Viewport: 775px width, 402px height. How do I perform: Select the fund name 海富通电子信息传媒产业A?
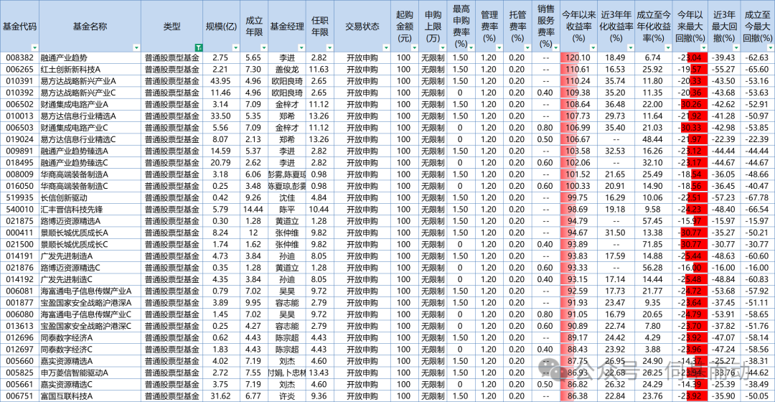tap(86, 291)
